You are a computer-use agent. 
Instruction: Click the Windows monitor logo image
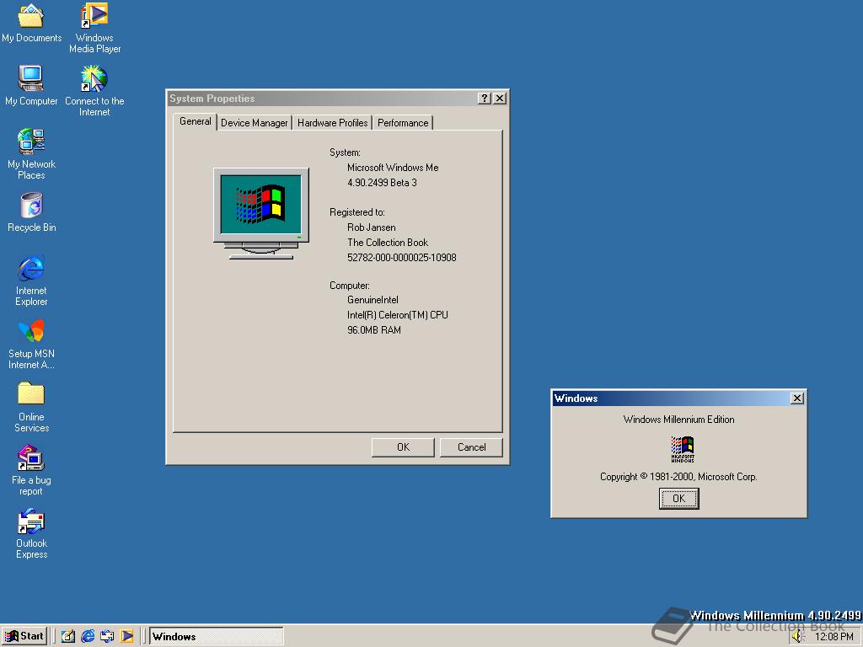point(261,213)
